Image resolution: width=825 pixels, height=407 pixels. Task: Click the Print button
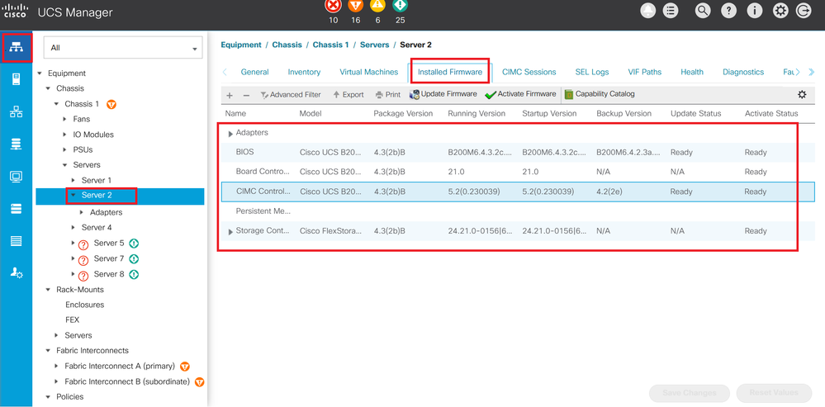[388, 95]
